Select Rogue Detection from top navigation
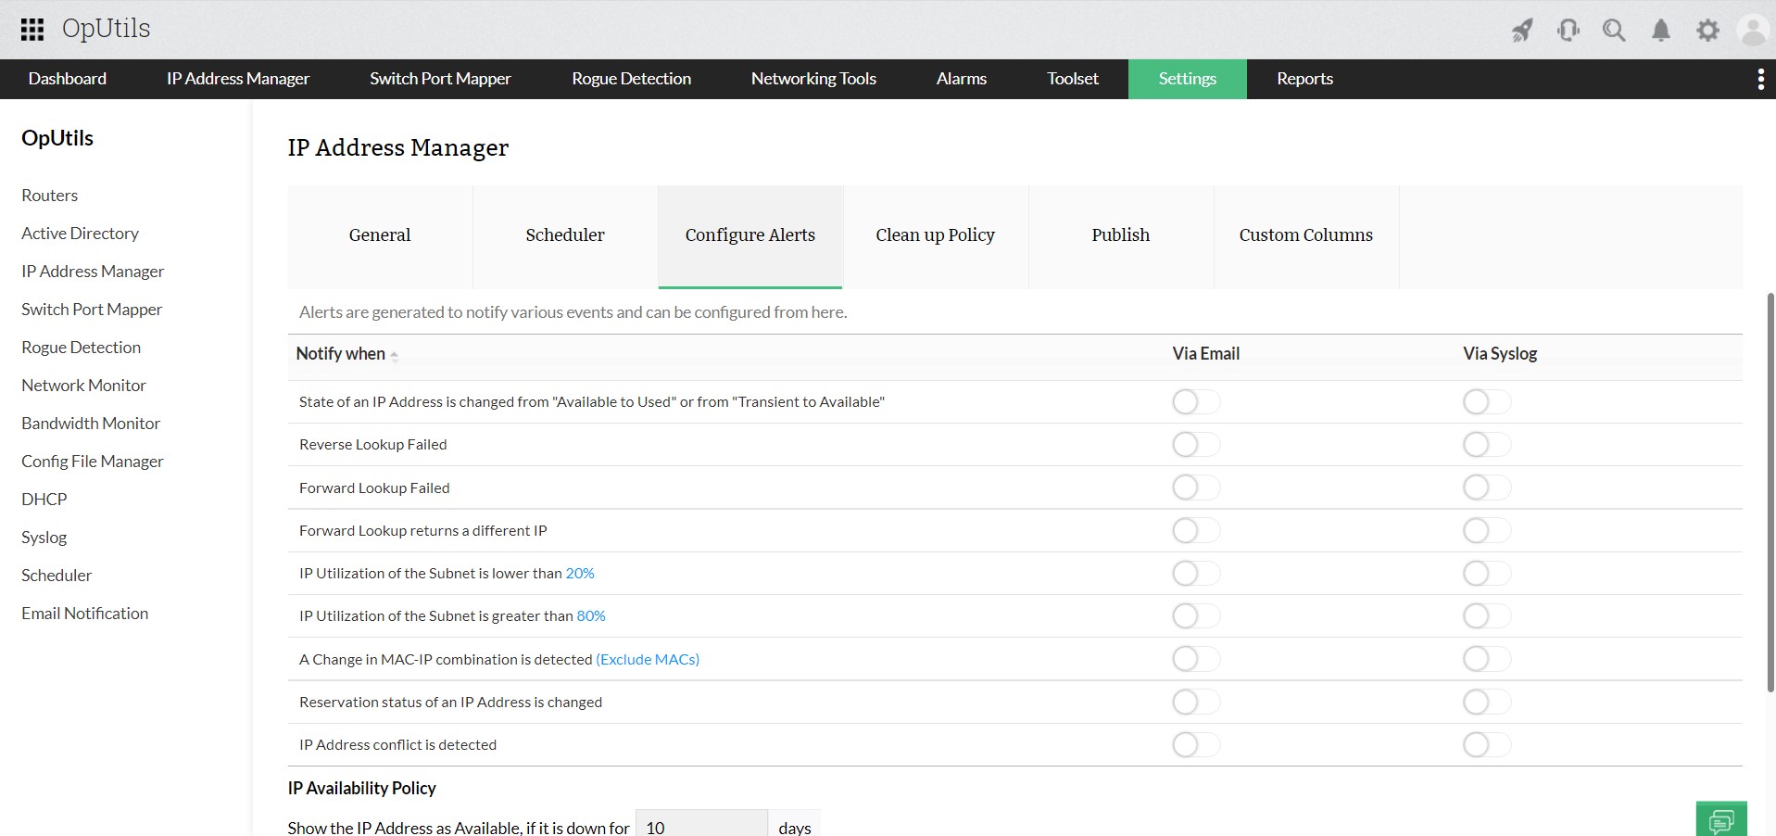This screenshot has width=1776, height=836. tap(631, 79)
